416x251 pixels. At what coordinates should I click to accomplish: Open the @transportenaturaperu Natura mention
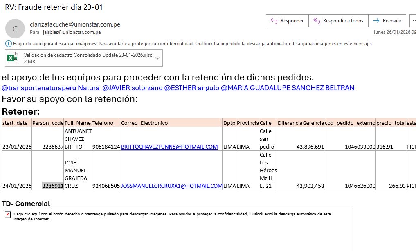[51, 88]
